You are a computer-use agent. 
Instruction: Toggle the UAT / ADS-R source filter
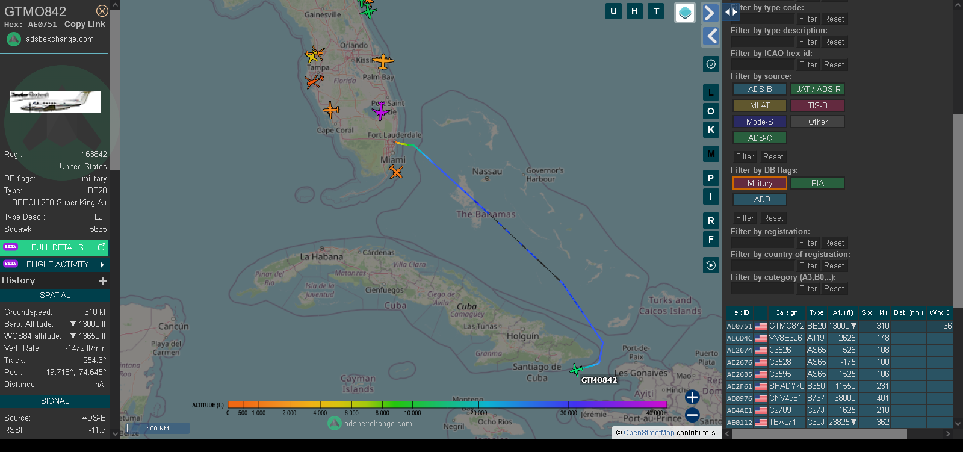[817, 89]
